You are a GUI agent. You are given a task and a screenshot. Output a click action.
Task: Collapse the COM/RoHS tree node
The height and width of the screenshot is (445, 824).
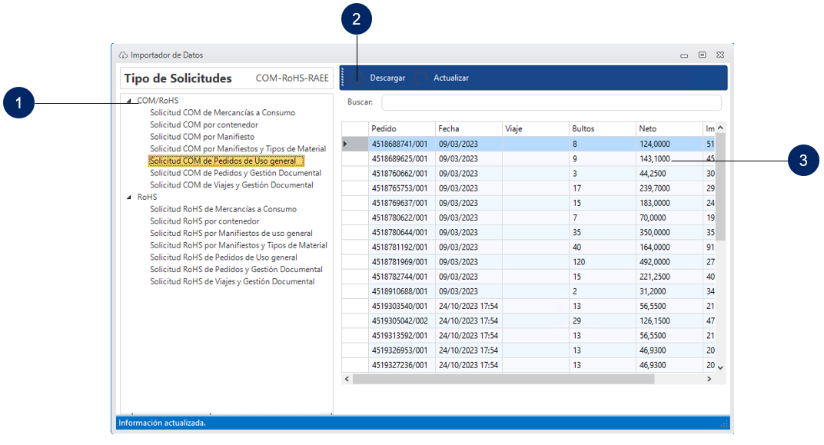(129, 101)
